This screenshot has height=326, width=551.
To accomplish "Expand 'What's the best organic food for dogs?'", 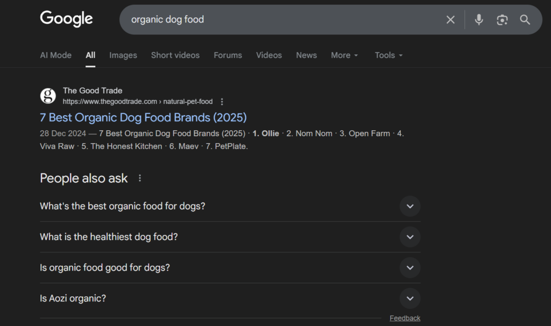I will (x=409, y=206).
